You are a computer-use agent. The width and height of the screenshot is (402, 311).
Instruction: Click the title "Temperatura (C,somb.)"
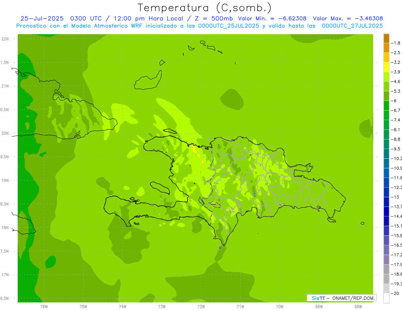(204, 8)
